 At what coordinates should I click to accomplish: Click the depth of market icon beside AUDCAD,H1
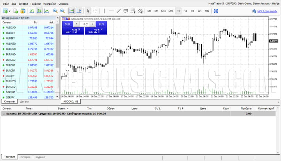pos(68,19)
